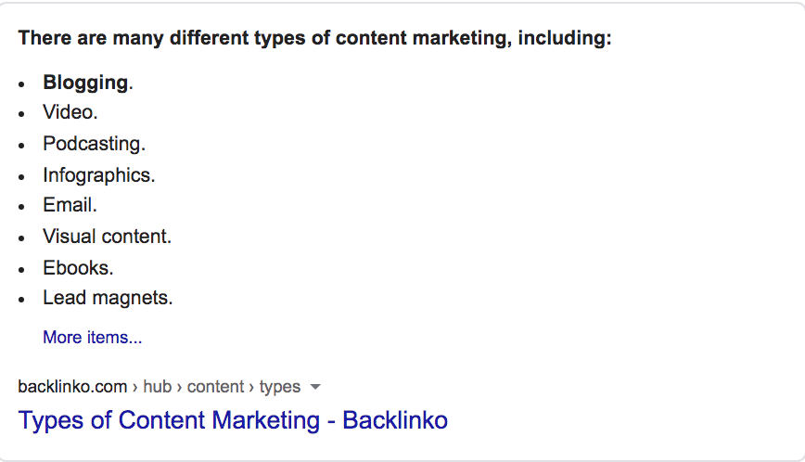
Task: Click the bullet point before Blogging
Action: 21,84
